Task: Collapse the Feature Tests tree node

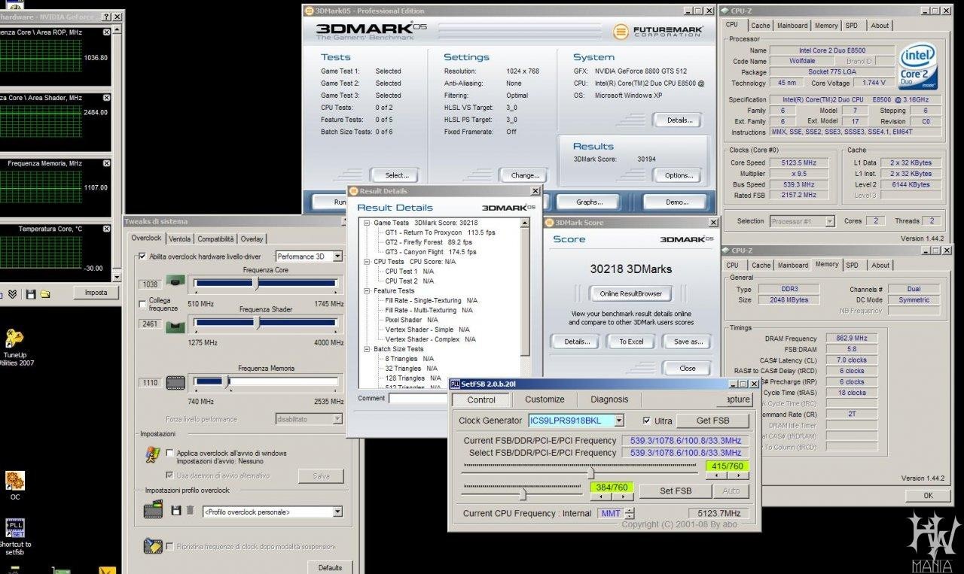Action: pyautogui.click(x=367, y=290)
